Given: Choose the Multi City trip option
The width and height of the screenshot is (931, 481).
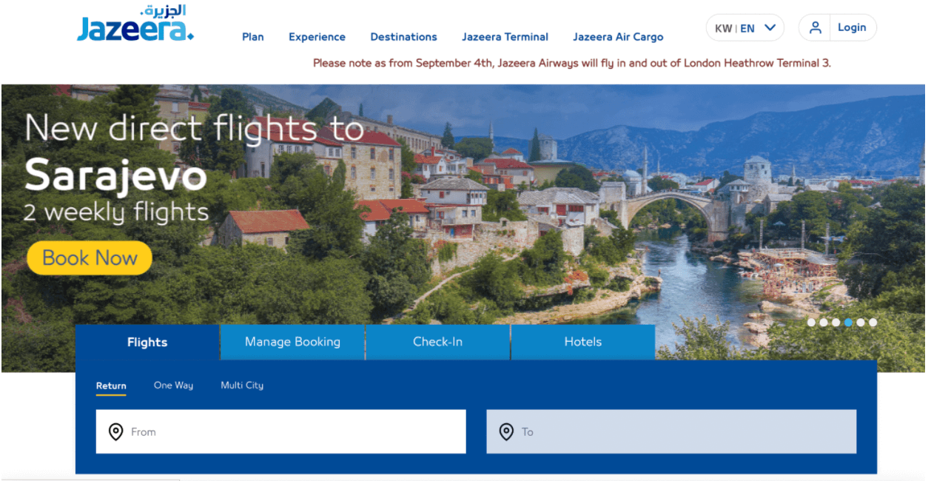Looking at the screenshot, I should (x=242, y=385).
